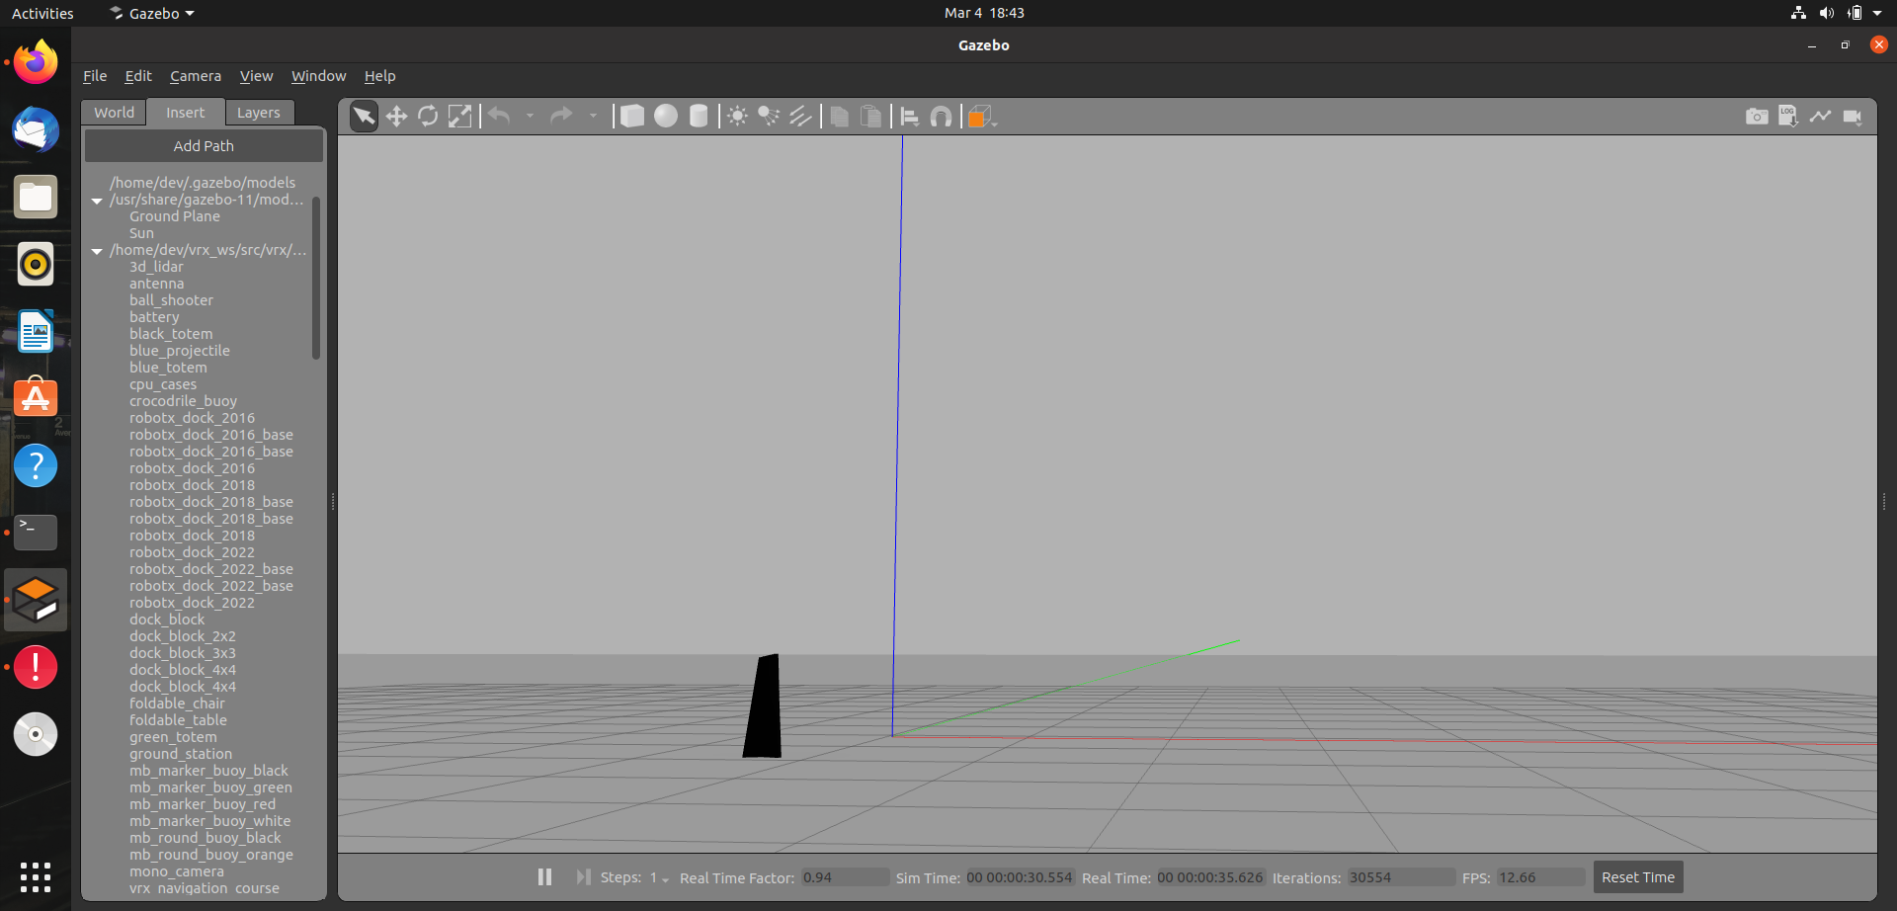
Task: Reset the simulation time
Action: click(1638, 876)
